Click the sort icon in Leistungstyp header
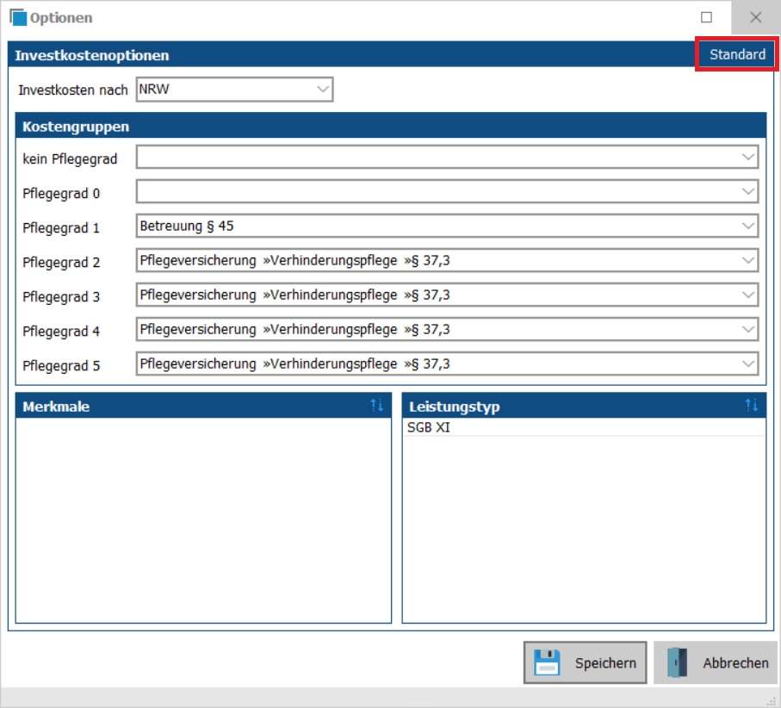This screenshot has width=781, height=708. point(752,406)
